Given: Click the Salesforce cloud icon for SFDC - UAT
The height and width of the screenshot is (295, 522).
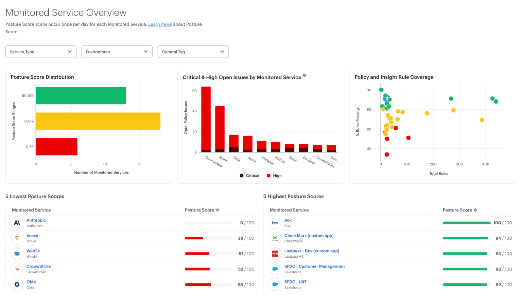Looking at the screenshot, I should pyautogui.click(x=275, y=284).
